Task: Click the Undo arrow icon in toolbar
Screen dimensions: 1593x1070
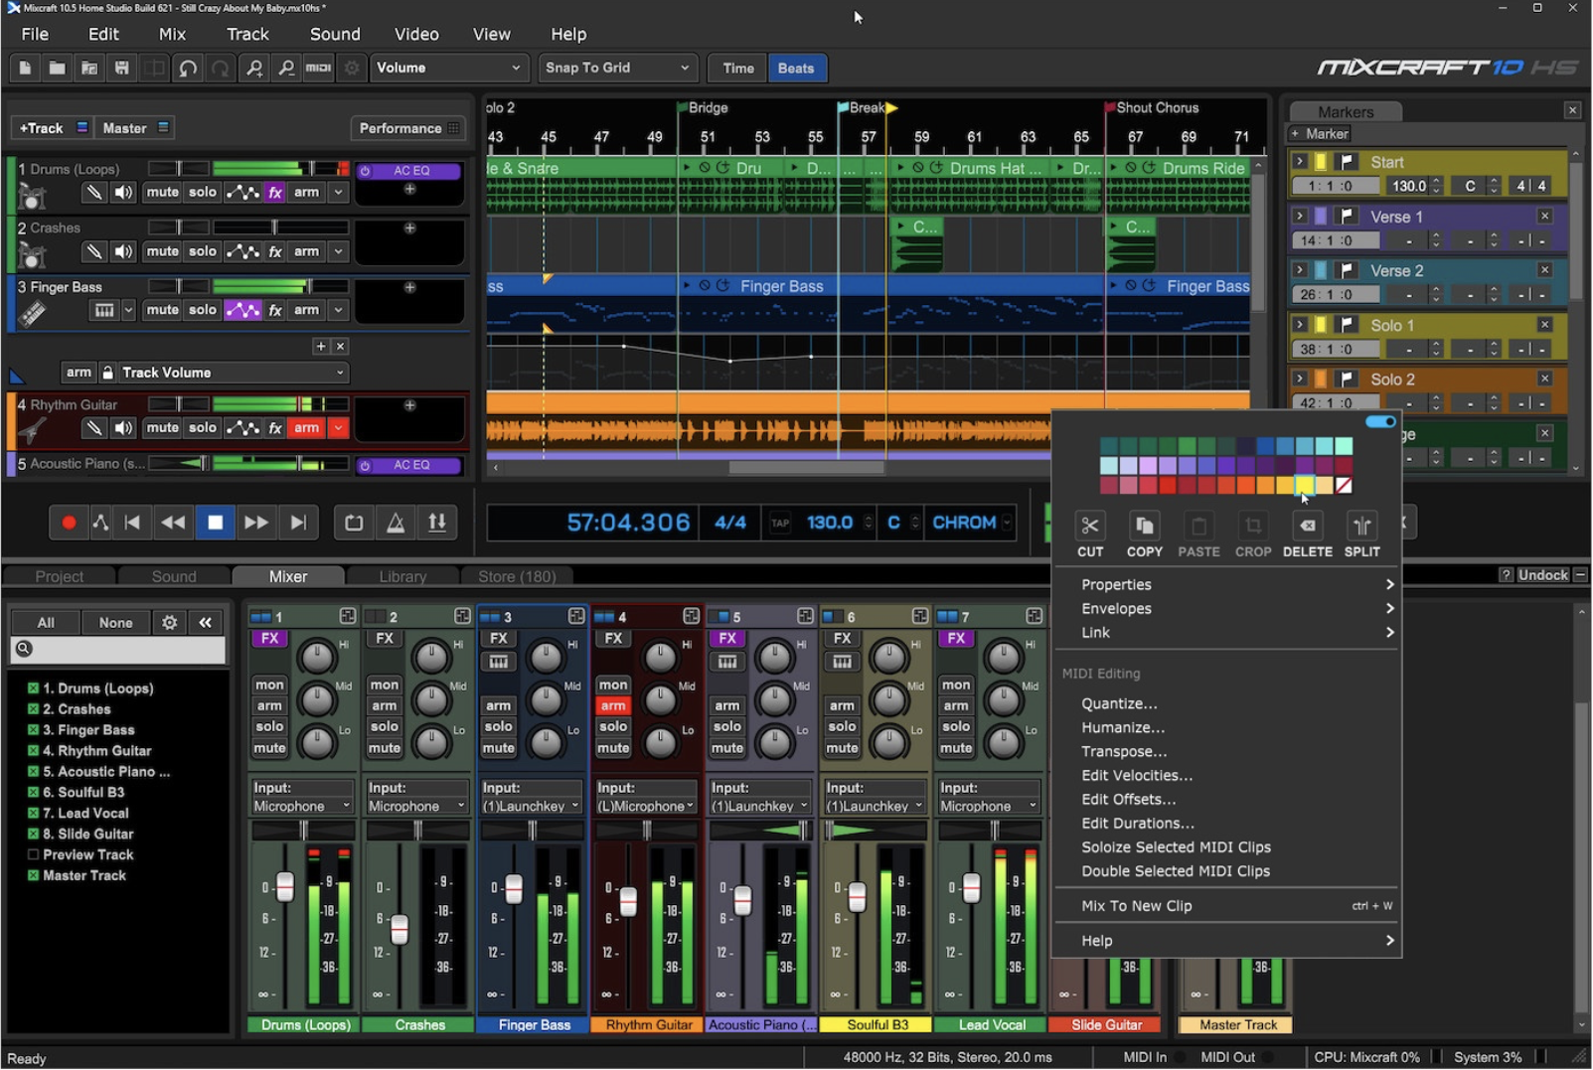Action: pyautogui.click(x=187, y=68)
